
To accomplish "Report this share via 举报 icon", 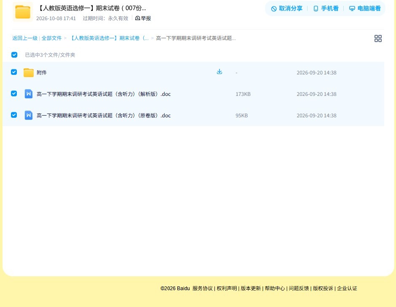I will coord(138,18).
